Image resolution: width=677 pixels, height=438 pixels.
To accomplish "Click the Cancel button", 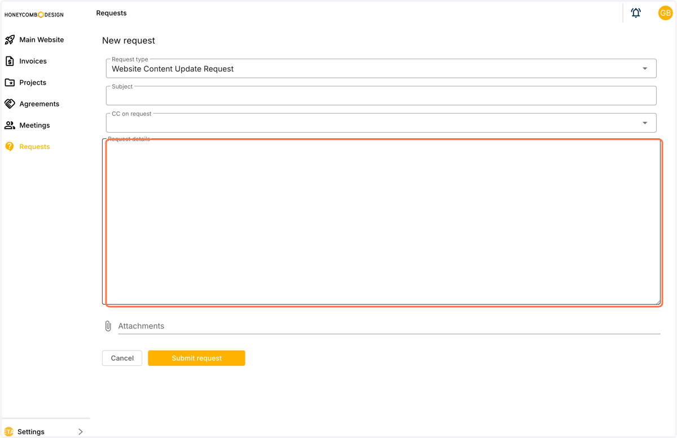I will [122, 358].
